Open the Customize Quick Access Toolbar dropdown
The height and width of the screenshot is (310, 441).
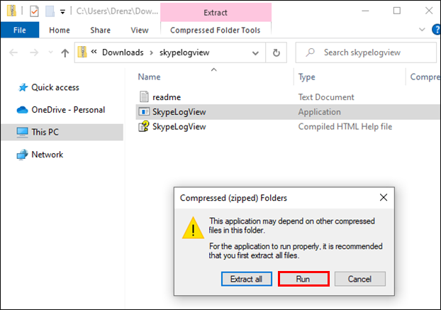[62, 11]
